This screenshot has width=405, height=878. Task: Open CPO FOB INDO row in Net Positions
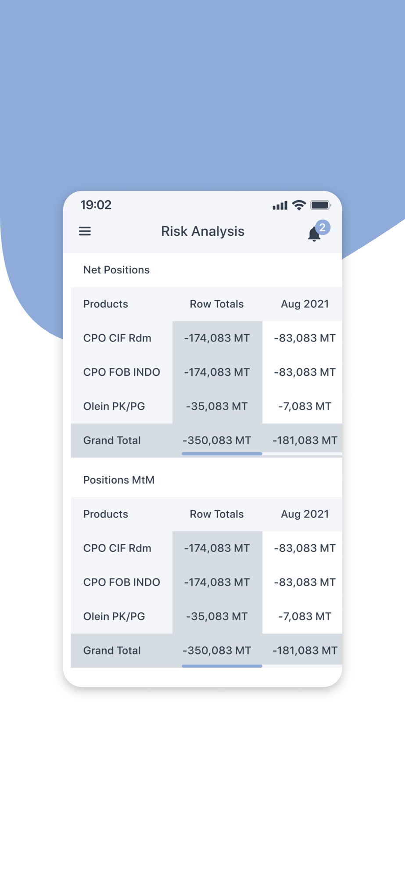tap(207, 372)
